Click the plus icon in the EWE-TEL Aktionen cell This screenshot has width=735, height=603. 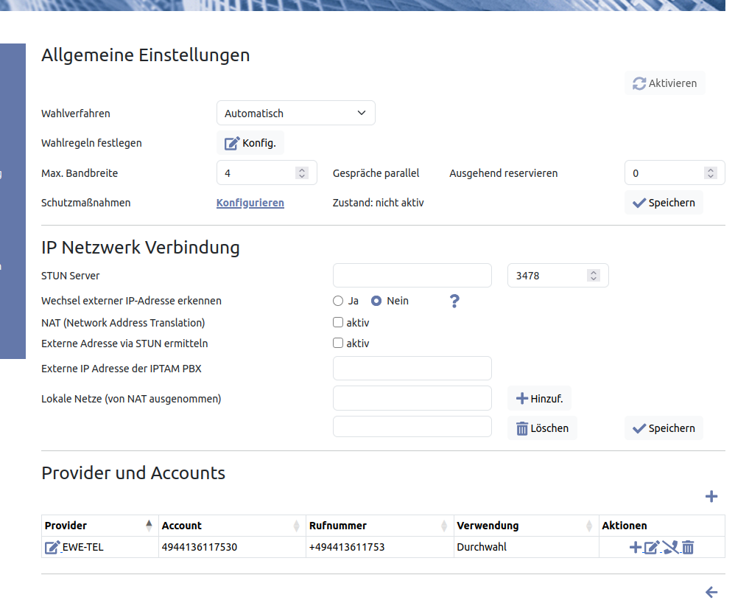pyautogui.click(x=635, y=547)
